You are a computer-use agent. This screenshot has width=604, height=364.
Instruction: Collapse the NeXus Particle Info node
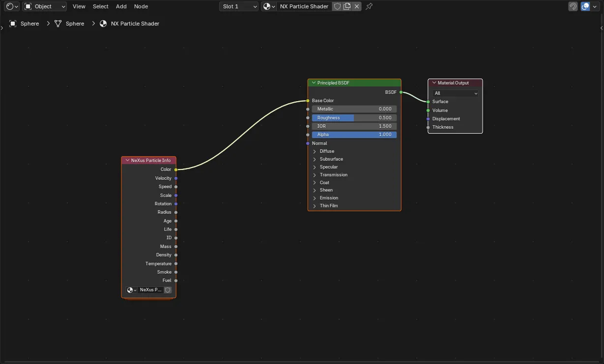(x=127, y=161)
